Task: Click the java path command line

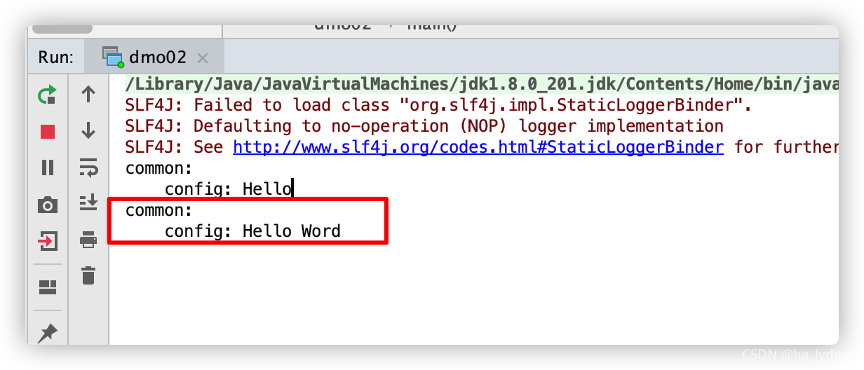Action: [x=482, y=84]
